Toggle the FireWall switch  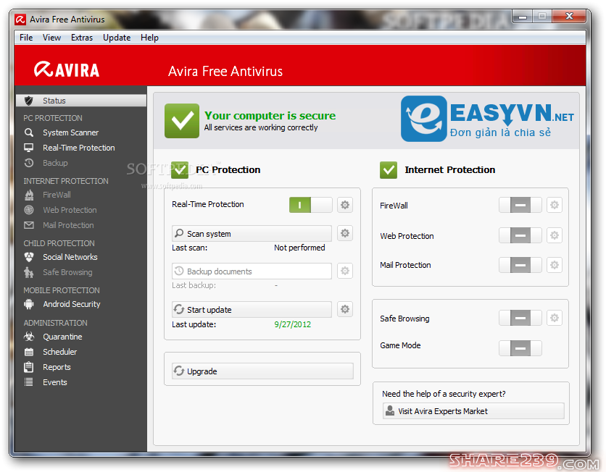pyautogui.click(x=520, y=205)
